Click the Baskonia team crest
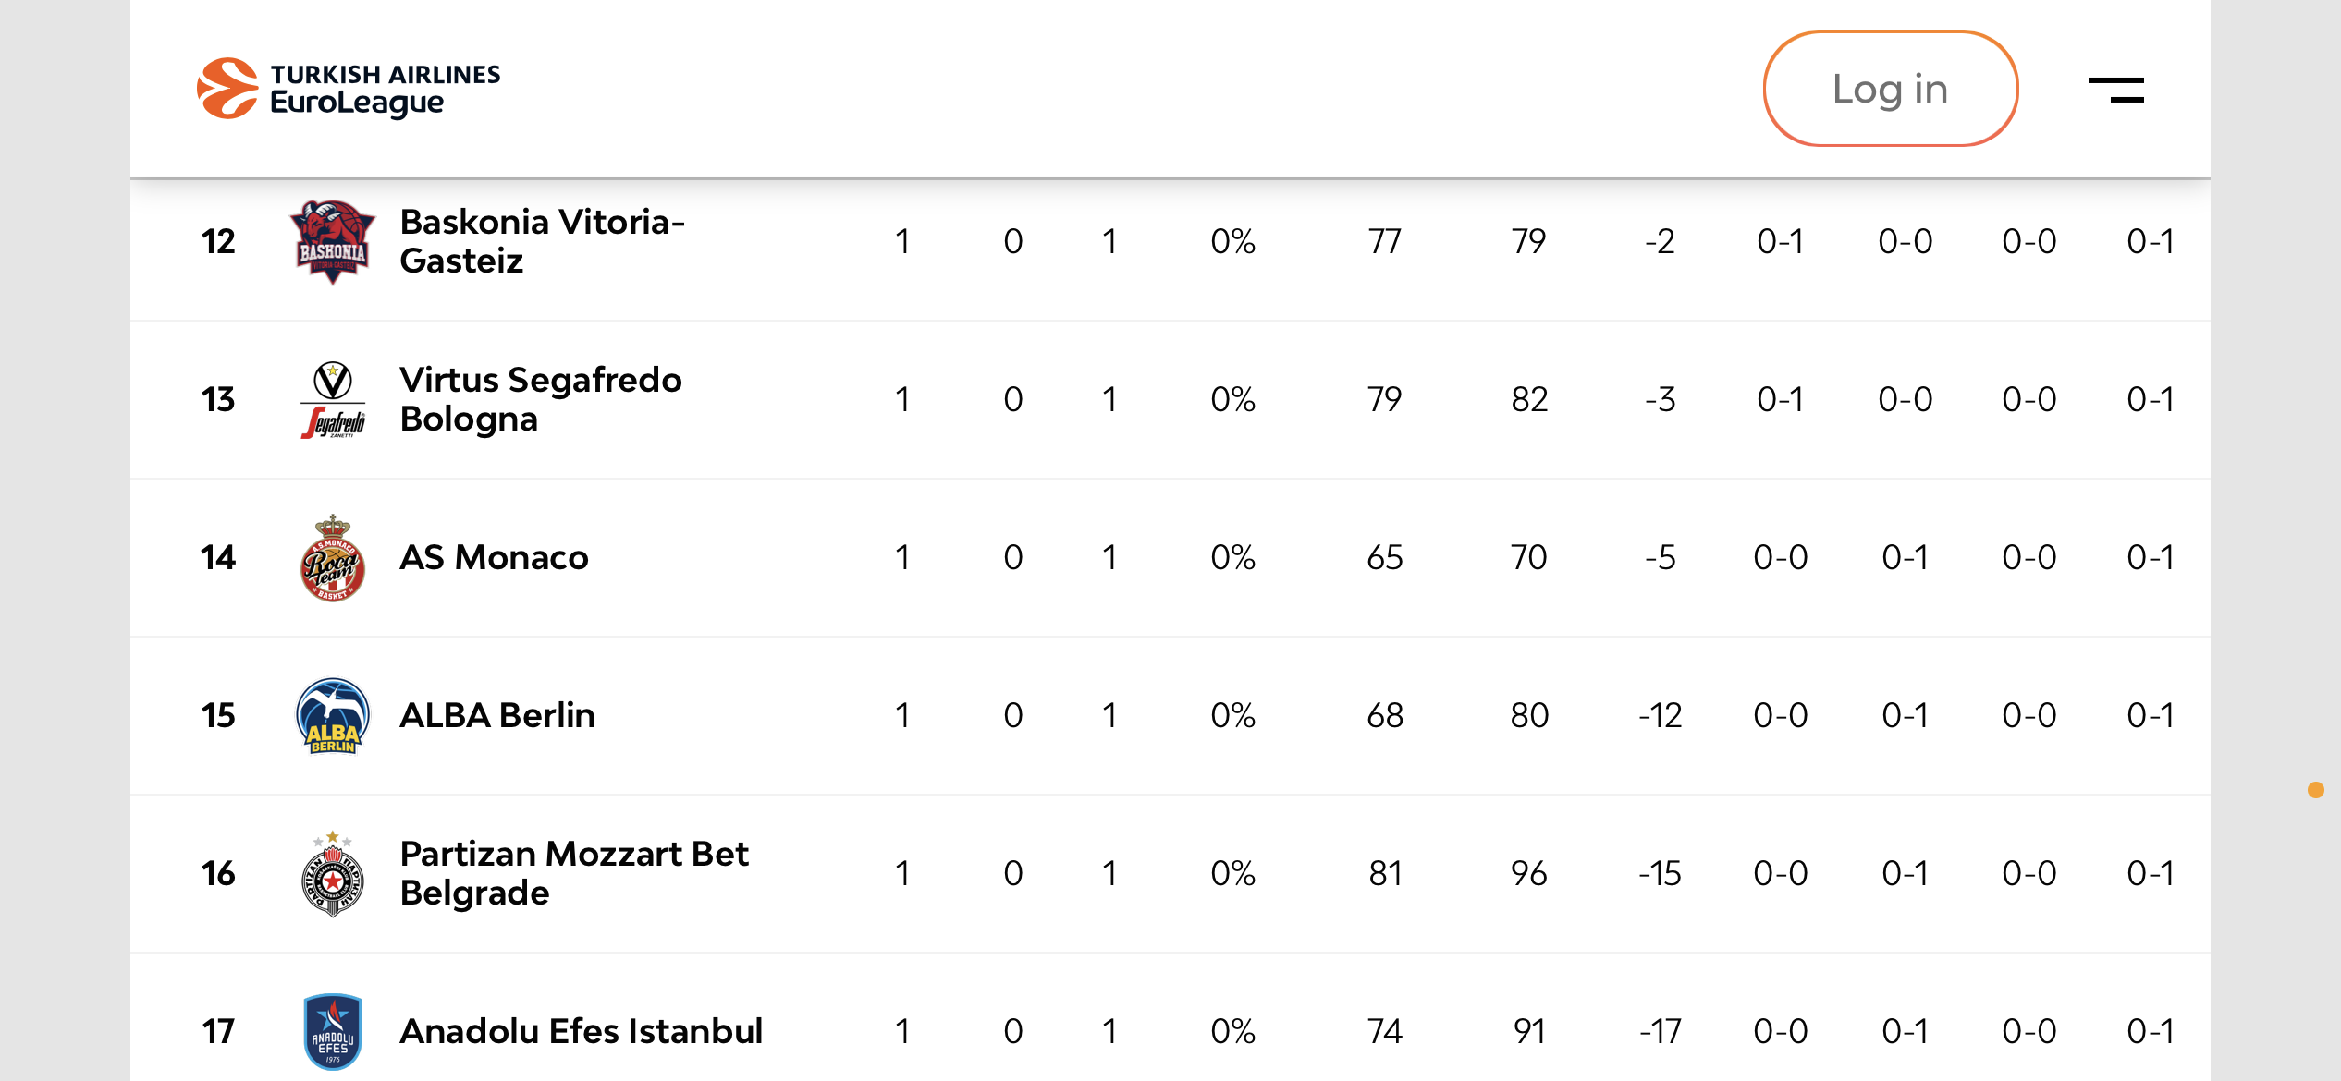2341x1081 pixels. 332,241
